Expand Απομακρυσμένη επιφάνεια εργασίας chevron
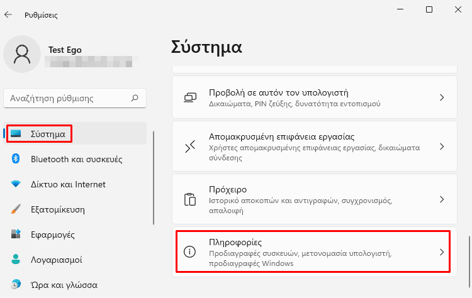This screenshot has height=298, width=472. [x=442, y=146]
